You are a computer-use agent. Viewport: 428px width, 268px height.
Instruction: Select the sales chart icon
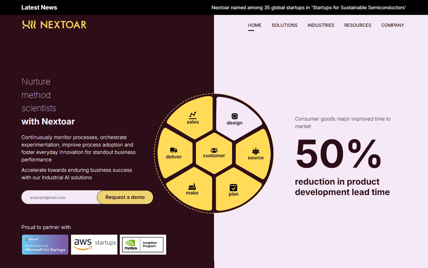tap(193, 115)
